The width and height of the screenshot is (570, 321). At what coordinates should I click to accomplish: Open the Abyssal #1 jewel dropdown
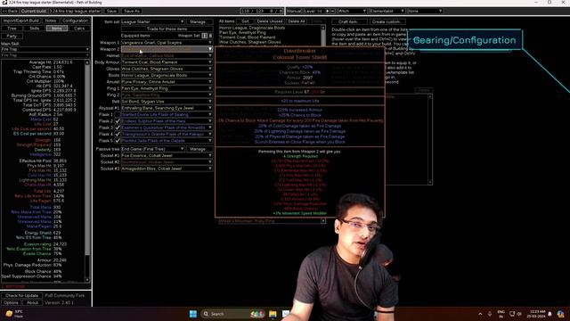[167, 108]
